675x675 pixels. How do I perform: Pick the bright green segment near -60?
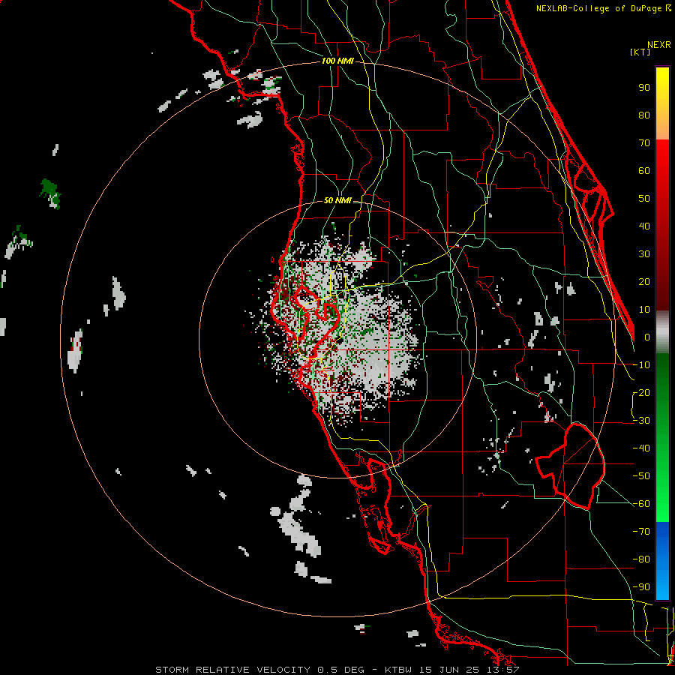click(x=662, y=504)
